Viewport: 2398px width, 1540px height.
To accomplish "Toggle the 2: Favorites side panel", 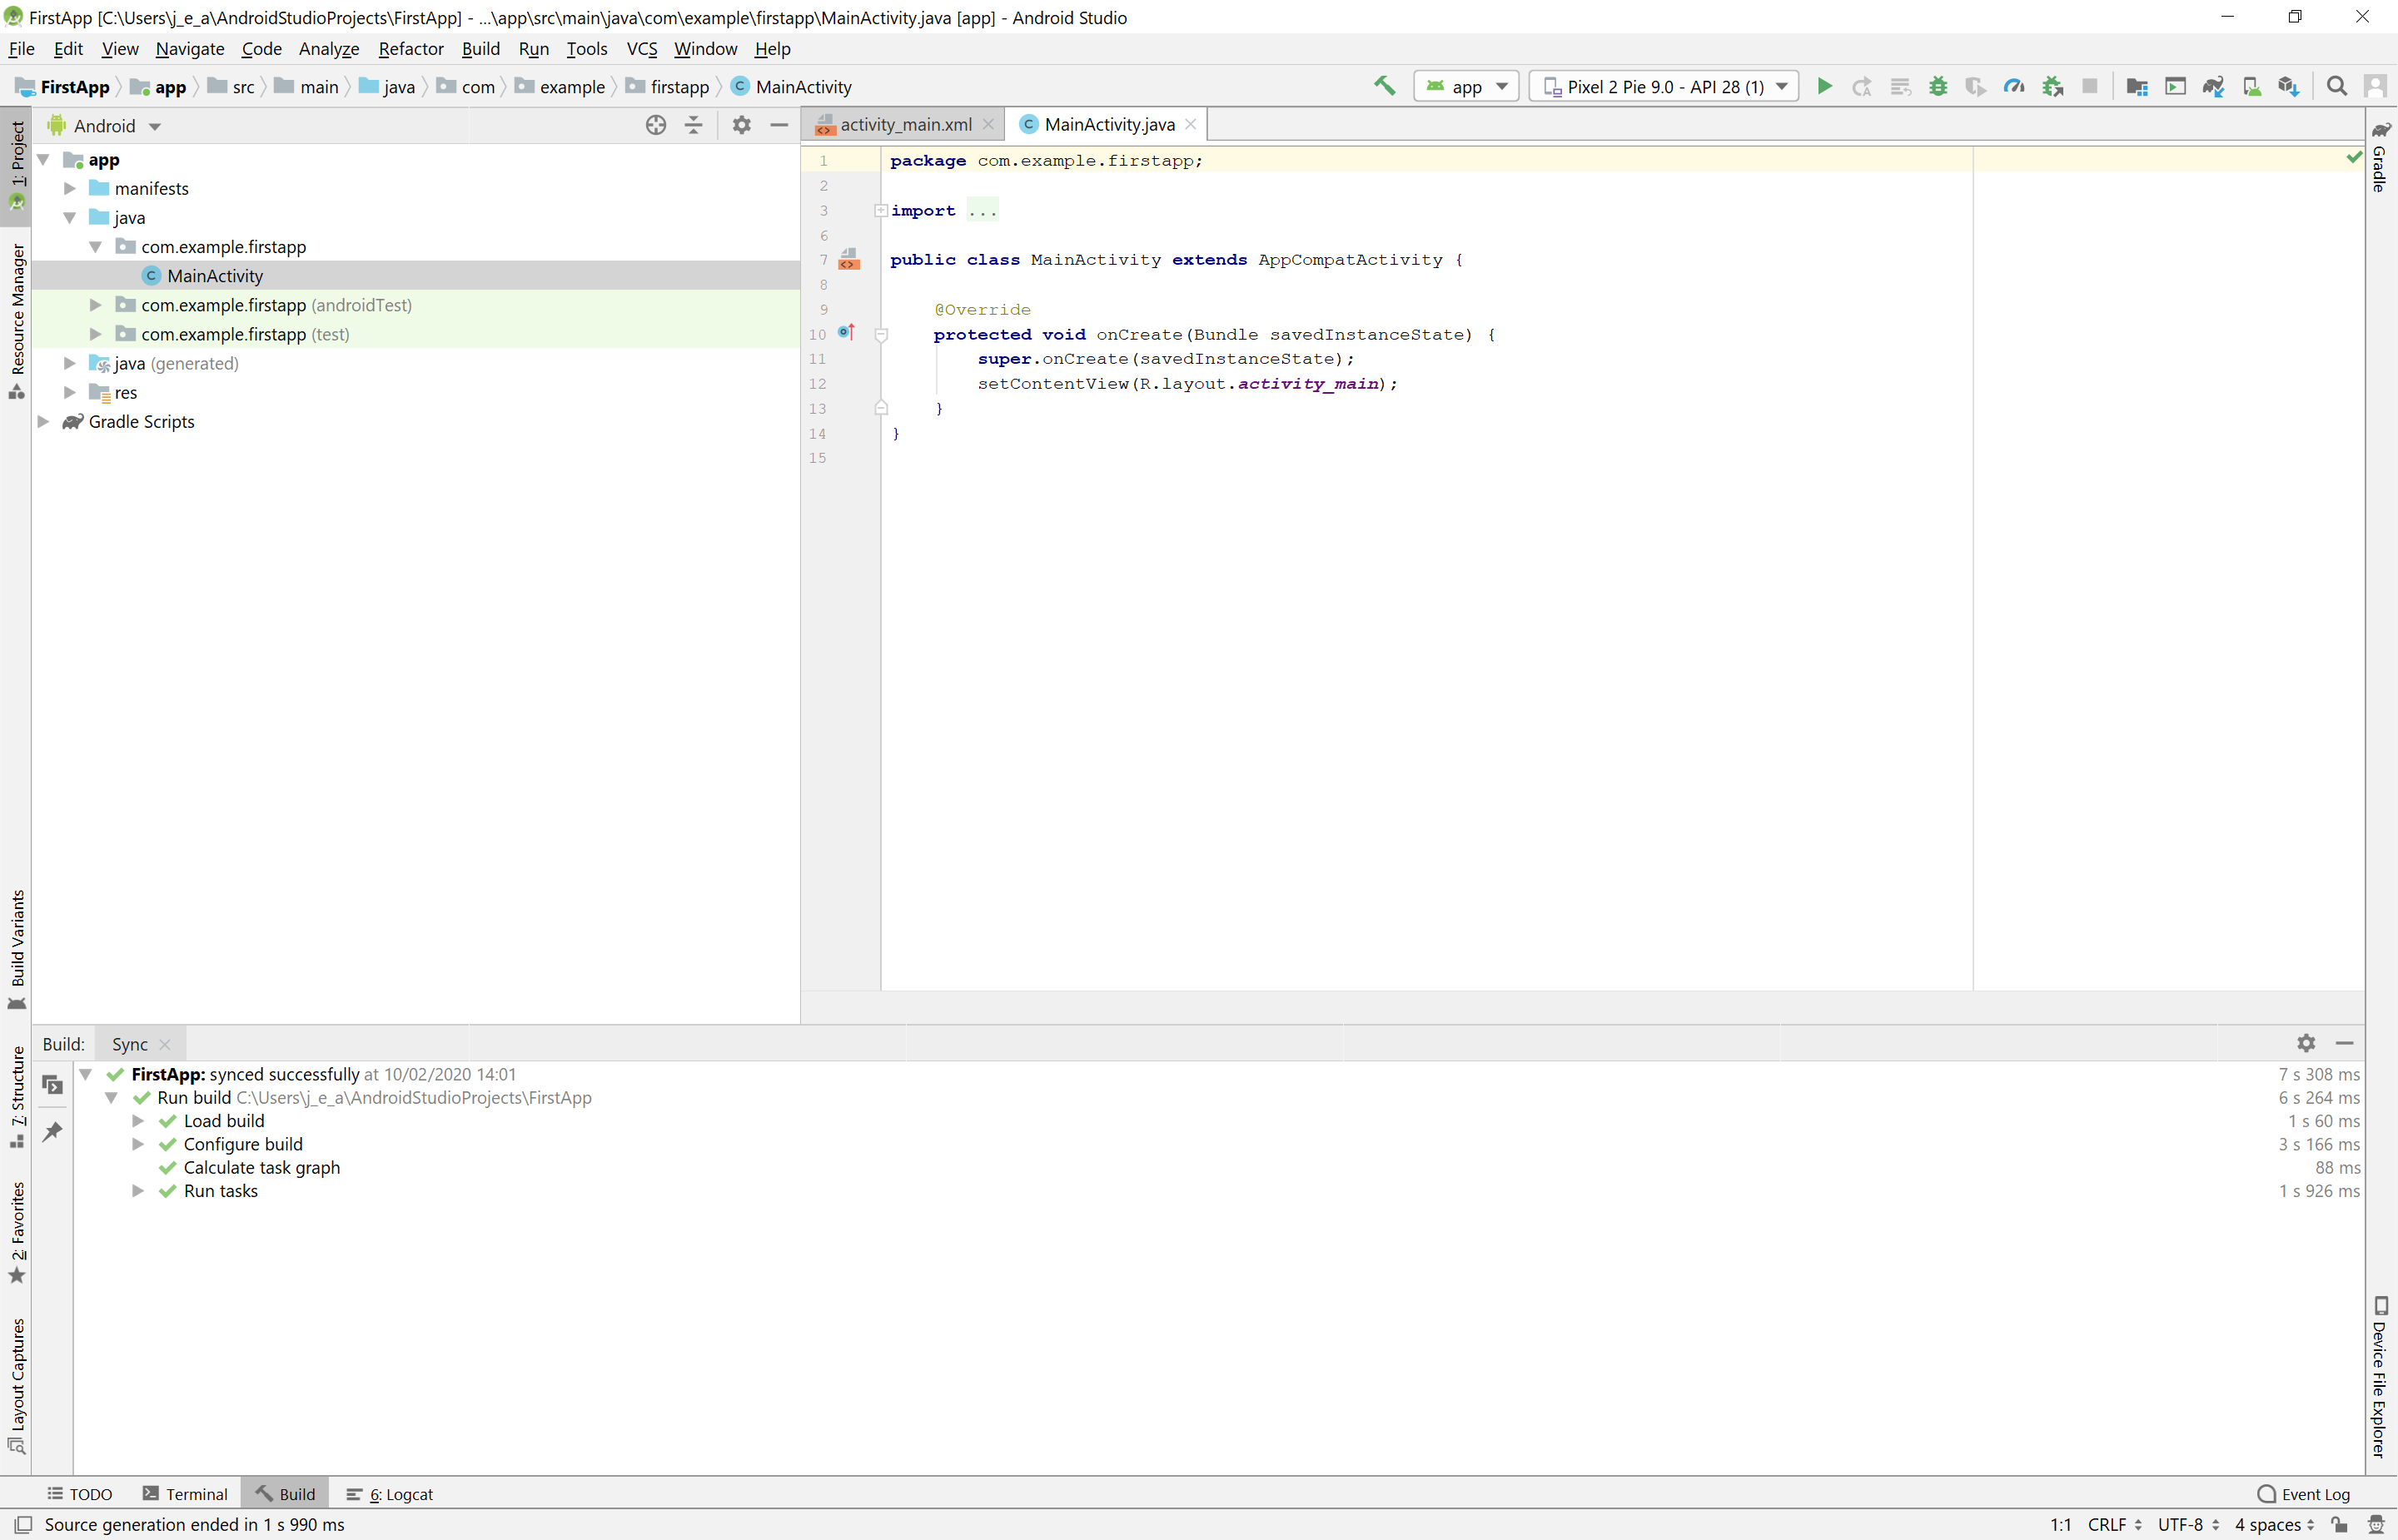I will coord(16,1233).
